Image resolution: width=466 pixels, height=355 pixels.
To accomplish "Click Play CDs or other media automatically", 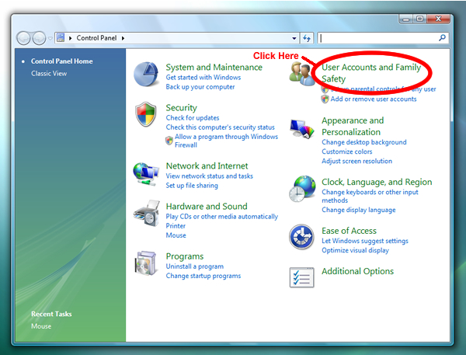I will click(x=221, y=217).
